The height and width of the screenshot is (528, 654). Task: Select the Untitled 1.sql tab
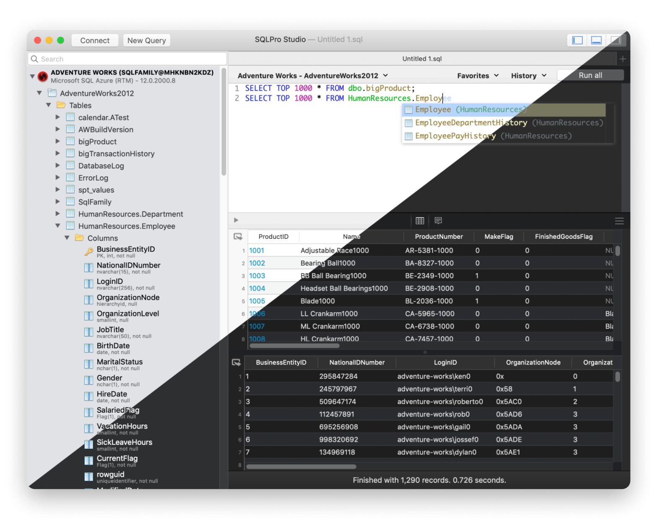point(422,59)
